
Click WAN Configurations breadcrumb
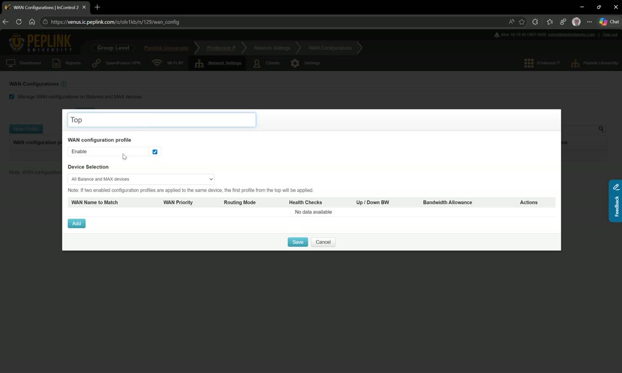(x=330, y=48)
